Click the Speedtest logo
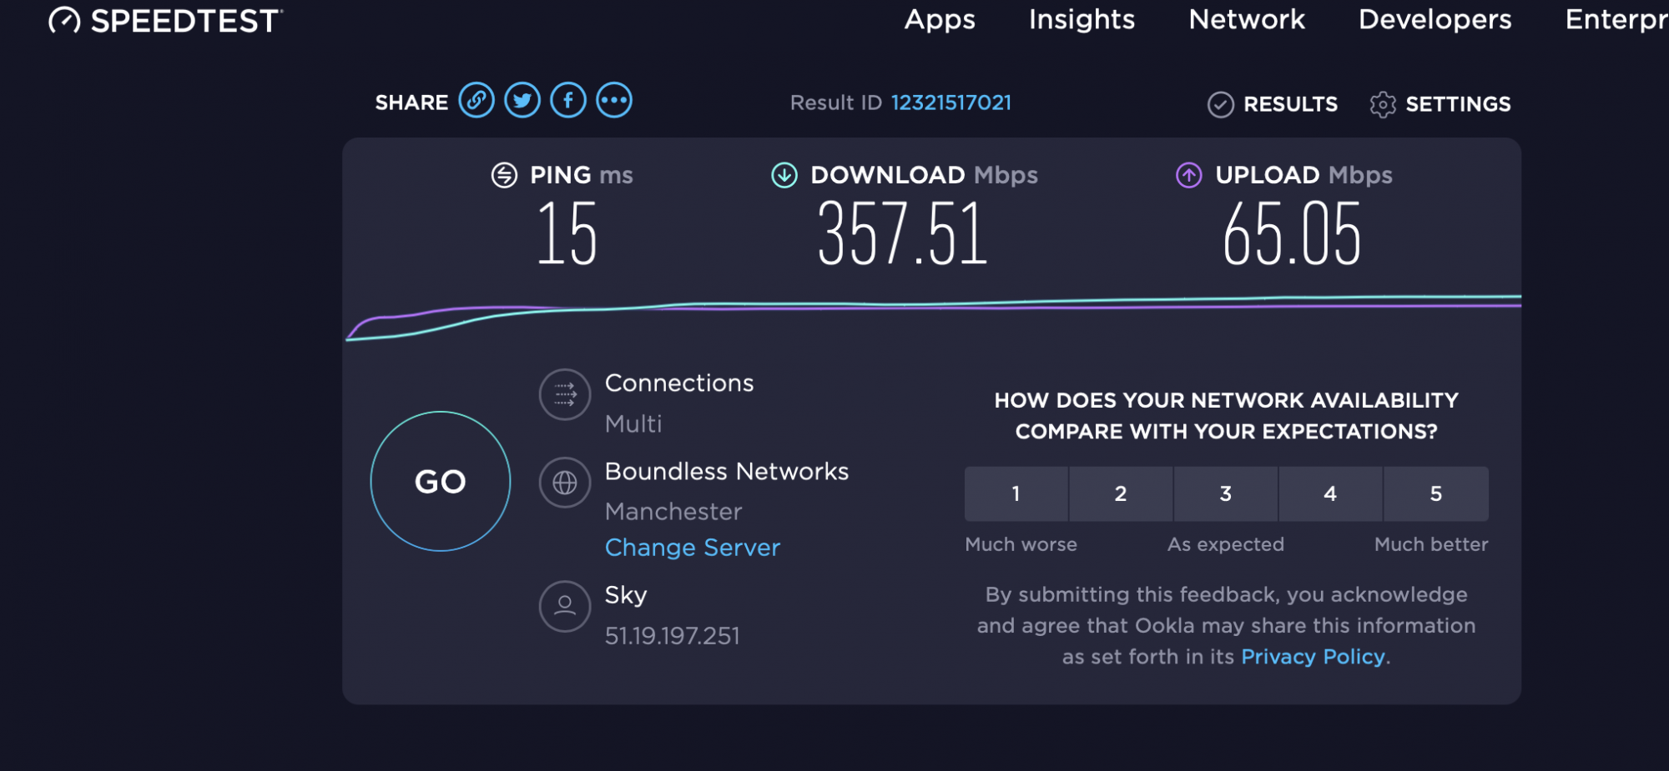The height and width of the screenshot is (771, 1669). click(x=166, y=21)
